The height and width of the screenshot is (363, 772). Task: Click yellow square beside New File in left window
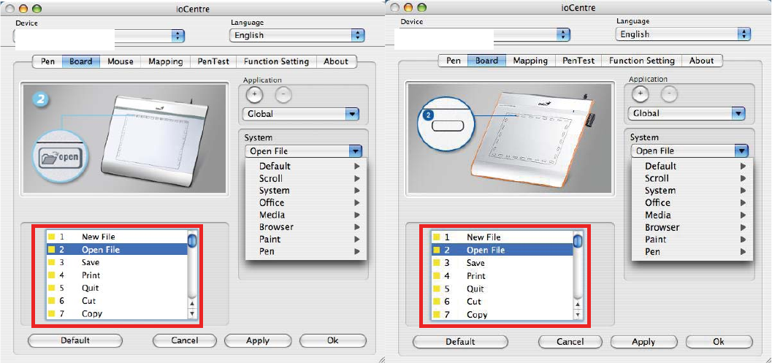tap(51, 237)
